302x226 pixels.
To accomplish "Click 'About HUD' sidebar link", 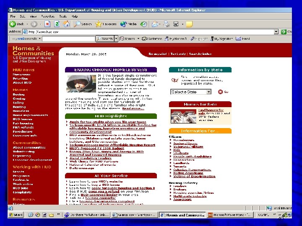I will tap(22, 82).
